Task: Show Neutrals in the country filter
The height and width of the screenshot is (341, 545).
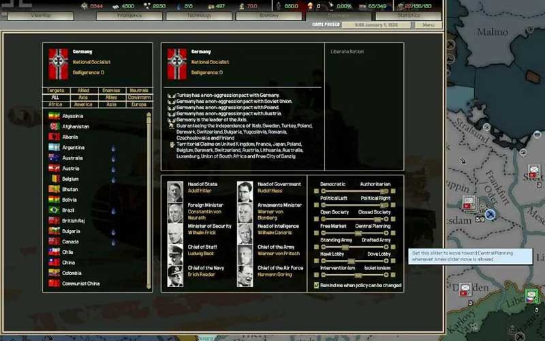Action: [x=138, y=90]
